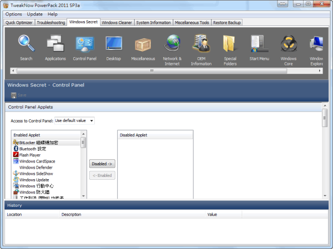Click the applet list scroll-down arrow
The image size is (333, 249).
pos(83,196)
